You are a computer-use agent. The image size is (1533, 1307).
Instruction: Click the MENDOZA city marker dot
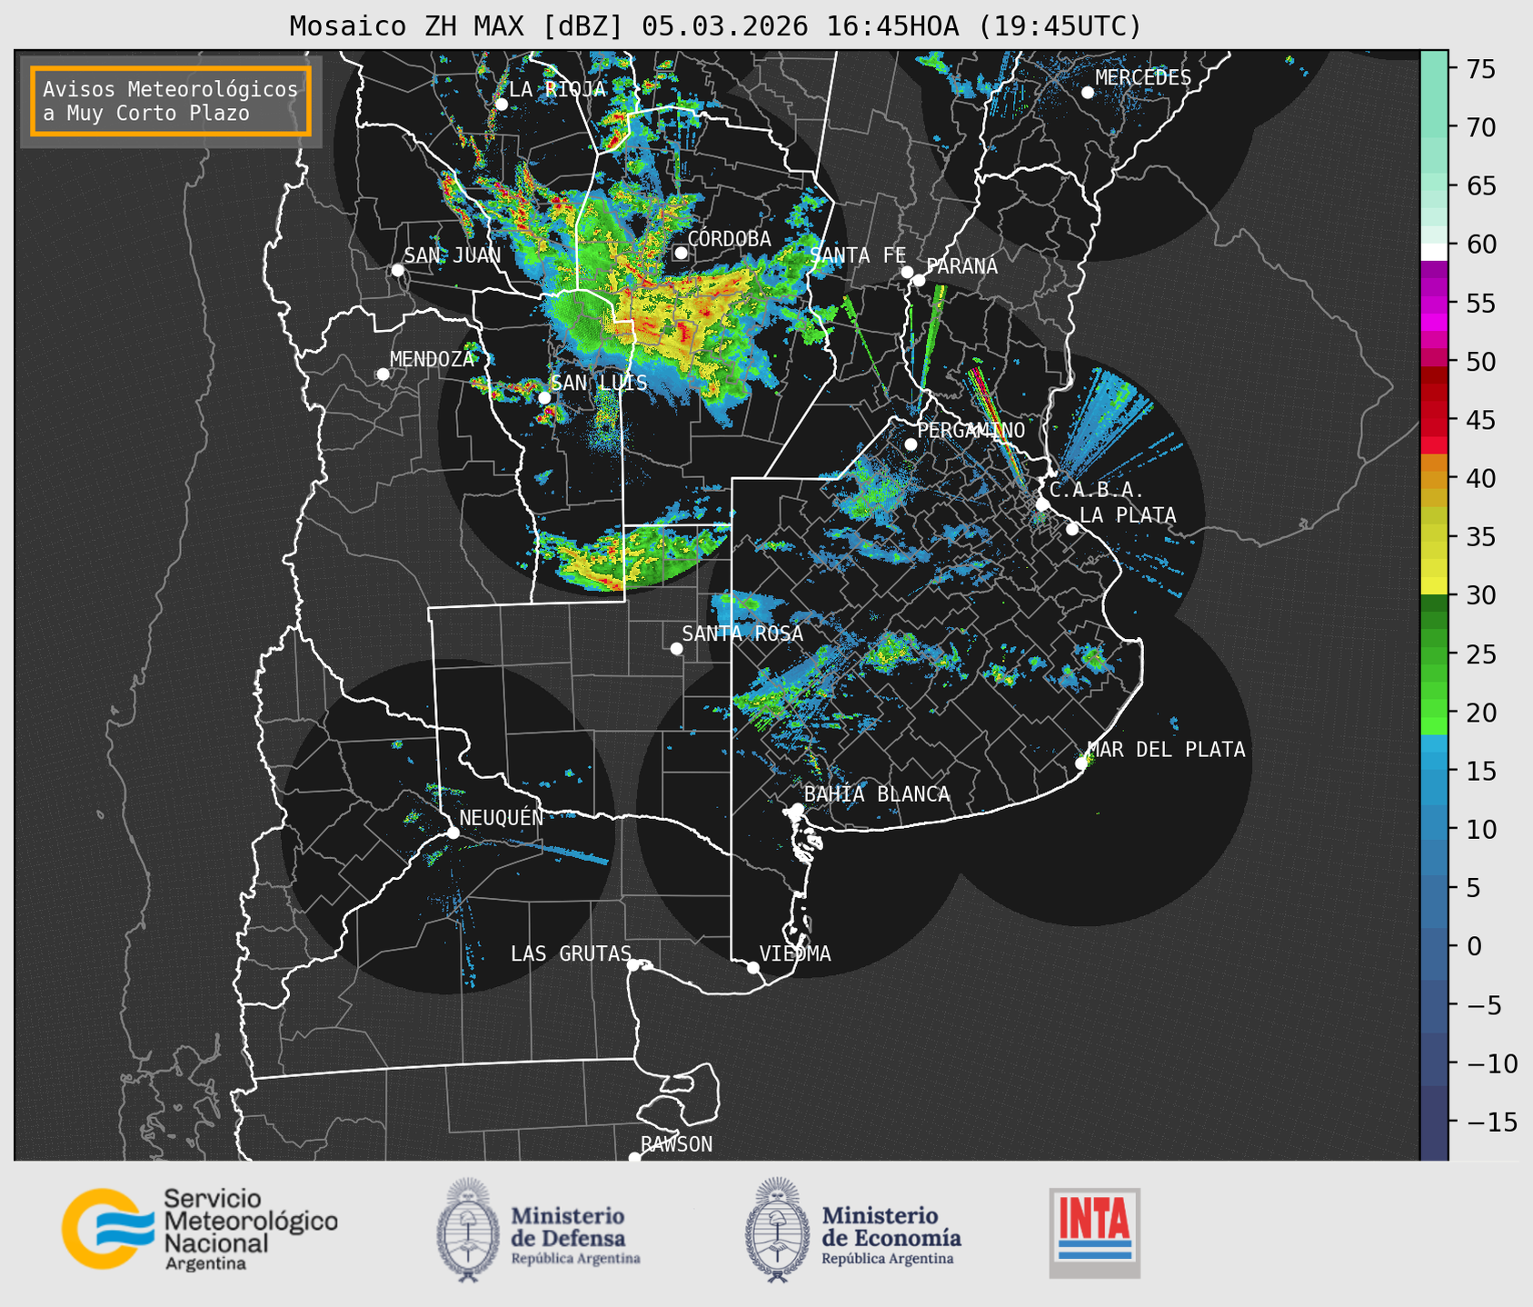[383, 374]
